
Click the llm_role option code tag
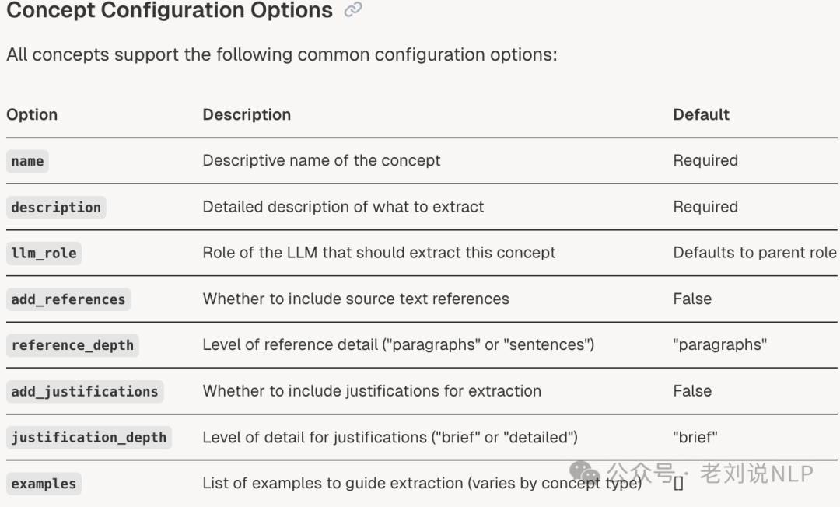coord(44,253)
